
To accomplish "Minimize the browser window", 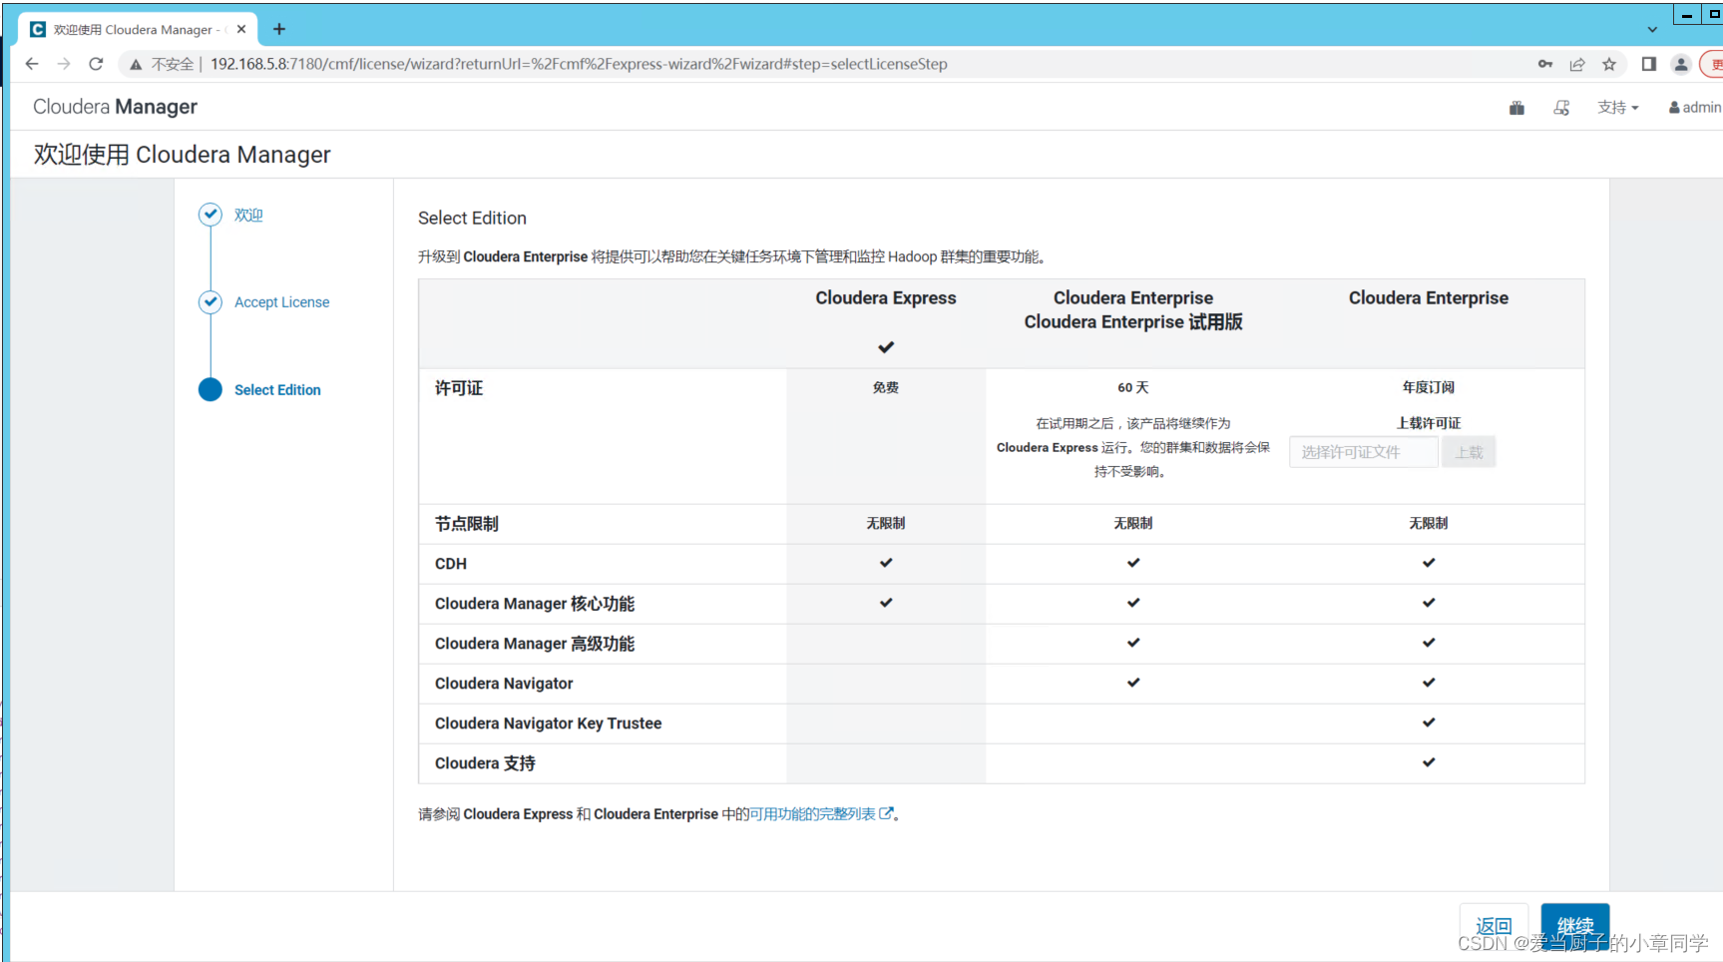I will tap(1686, 15).
